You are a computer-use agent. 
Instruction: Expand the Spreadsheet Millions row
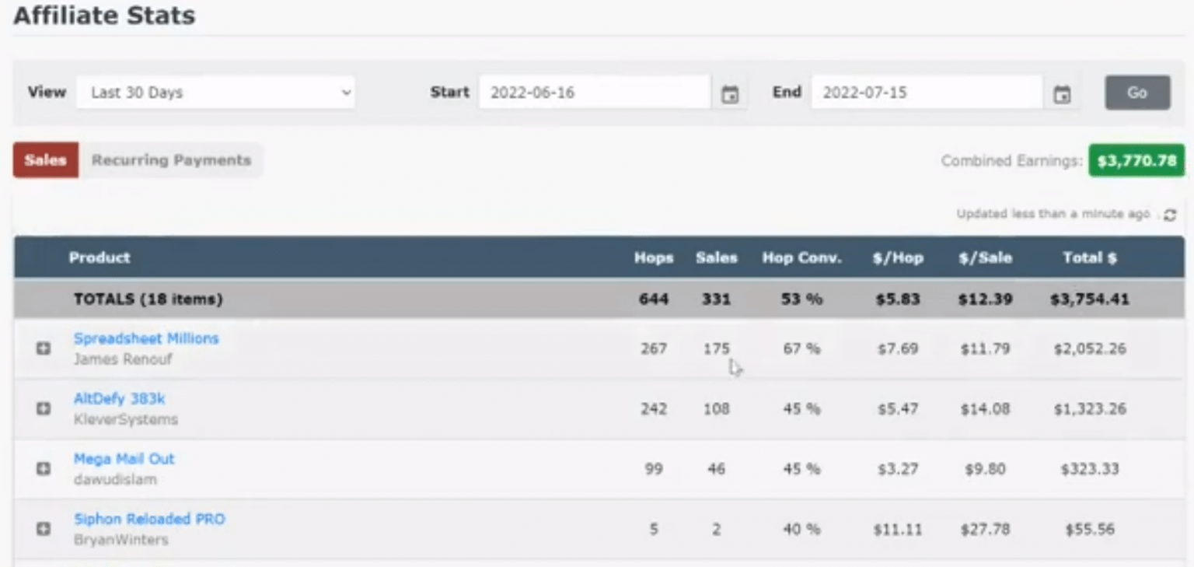[44, 348]
